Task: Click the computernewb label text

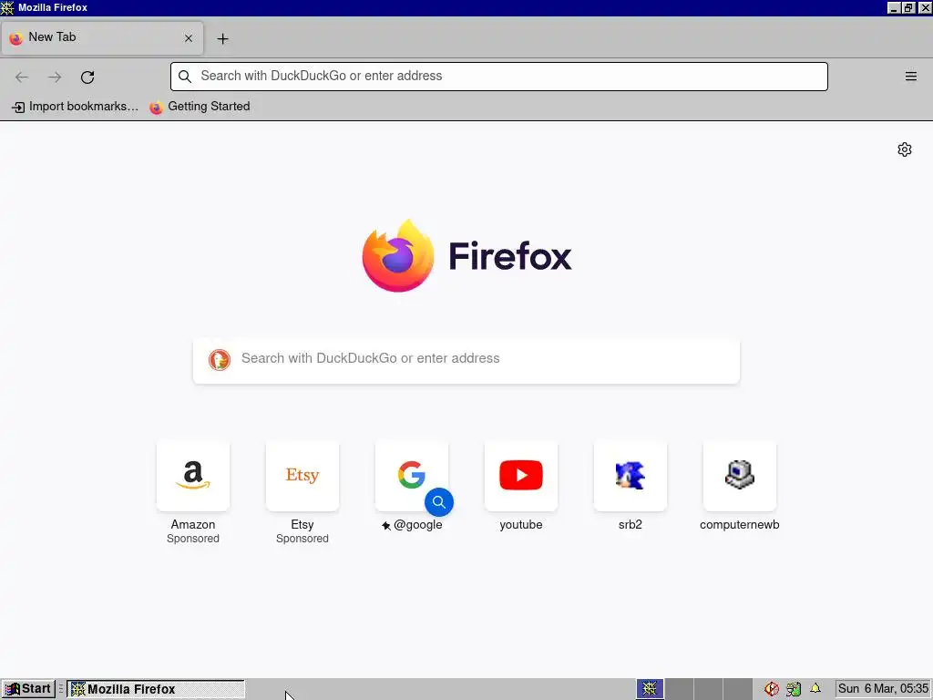Action: pyautogui.click(x=740, y=524)
